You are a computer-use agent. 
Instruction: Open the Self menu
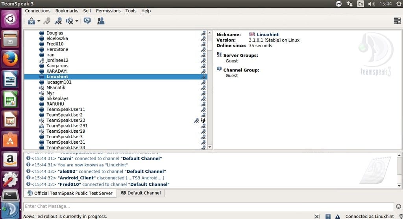pyautogui.click(x=87, y=11)
